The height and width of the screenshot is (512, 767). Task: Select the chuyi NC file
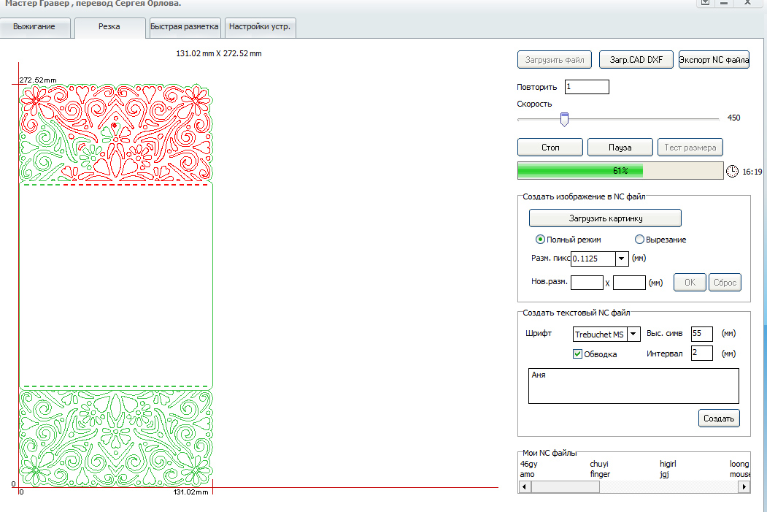tap(599, 464)
